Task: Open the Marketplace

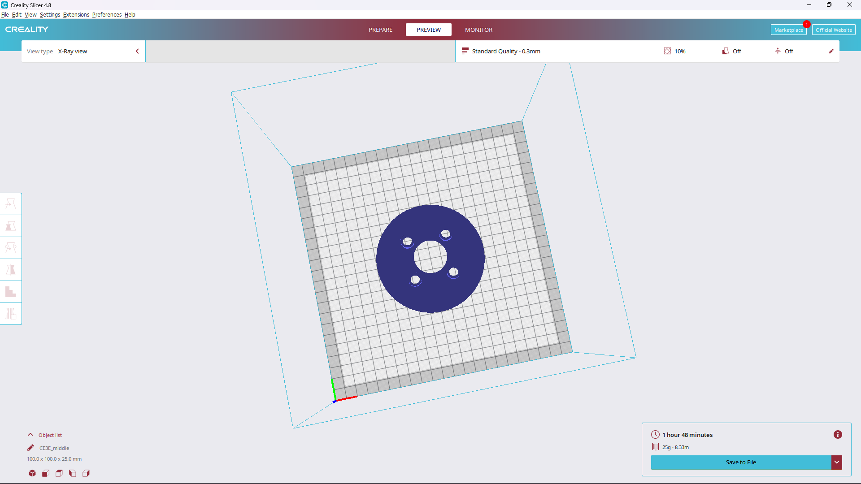Action: (x=789, y=30)
